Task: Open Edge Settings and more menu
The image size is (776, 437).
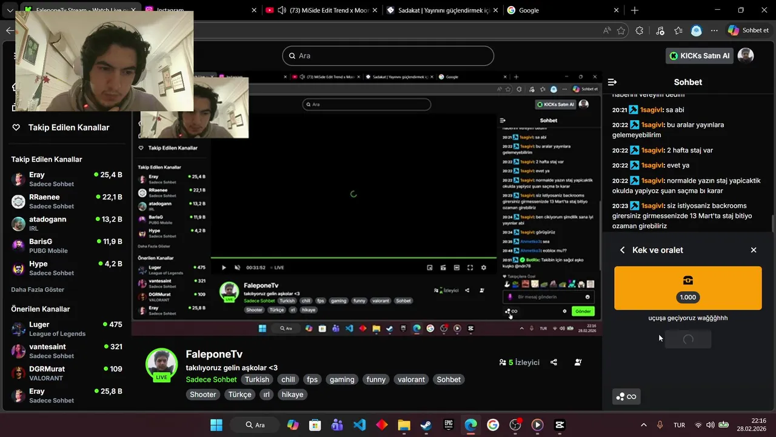Action: click(x=715, y=30)
